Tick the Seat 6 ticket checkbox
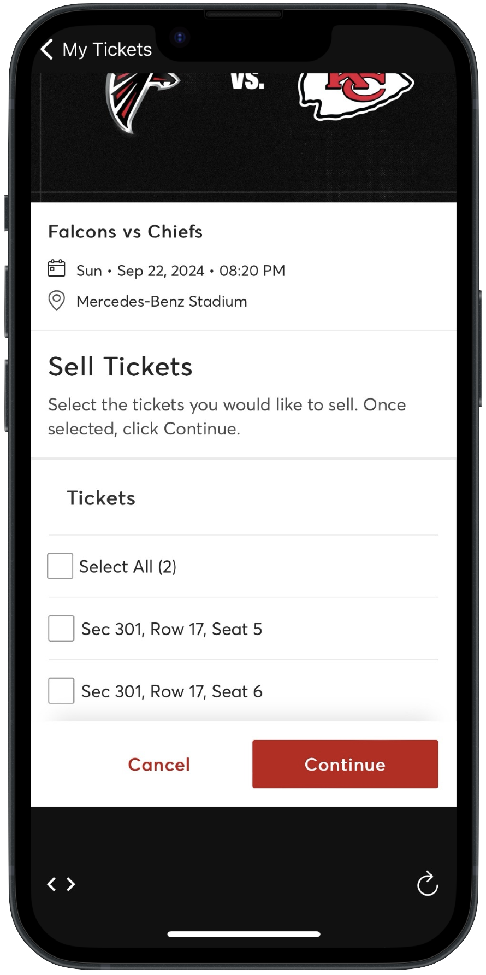486x975 pixels. 61,691
